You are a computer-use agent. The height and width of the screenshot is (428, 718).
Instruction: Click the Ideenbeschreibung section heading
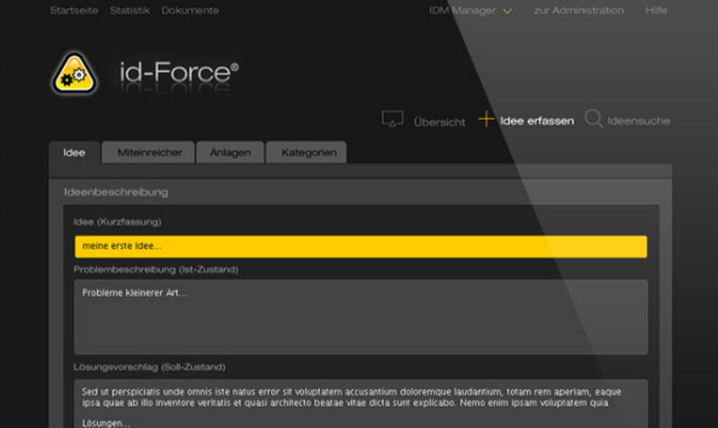pyautogui.click(x=116, y=192)
